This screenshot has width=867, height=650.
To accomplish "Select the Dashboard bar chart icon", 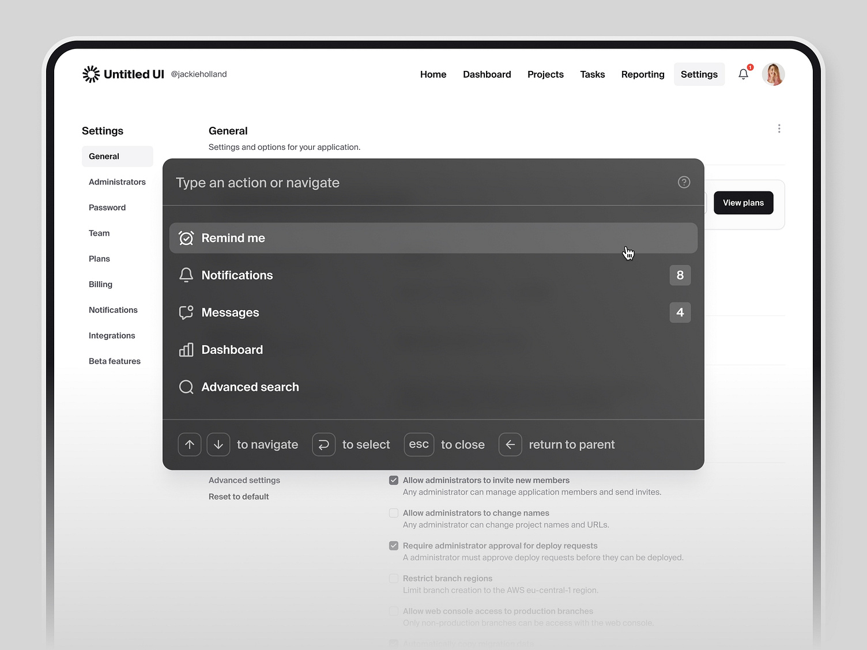I will (186, 349).
